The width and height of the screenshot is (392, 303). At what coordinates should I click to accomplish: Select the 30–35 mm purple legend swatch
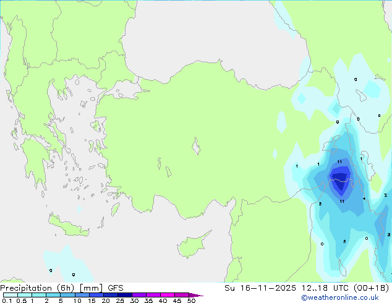138,295
